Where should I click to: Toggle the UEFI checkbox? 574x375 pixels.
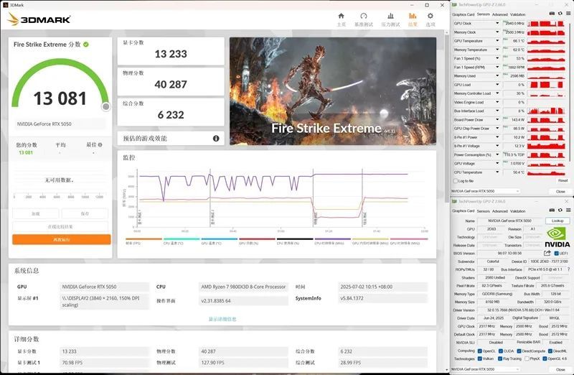tap(557, 254)
